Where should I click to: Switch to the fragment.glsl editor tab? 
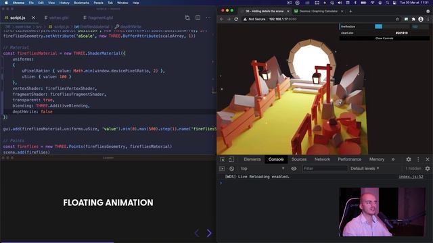tap(98, 18)
